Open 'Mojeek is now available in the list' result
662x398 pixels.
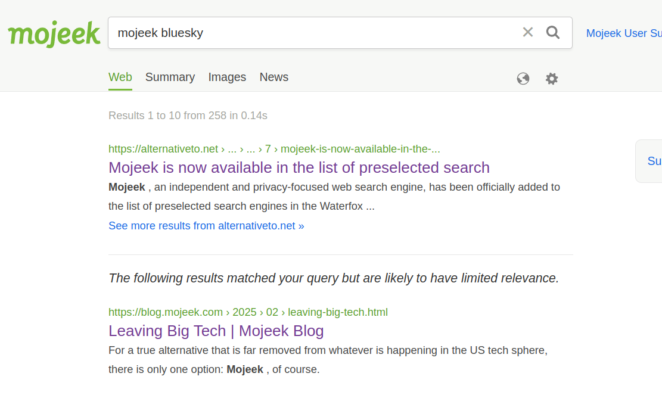tap(299, 167)
